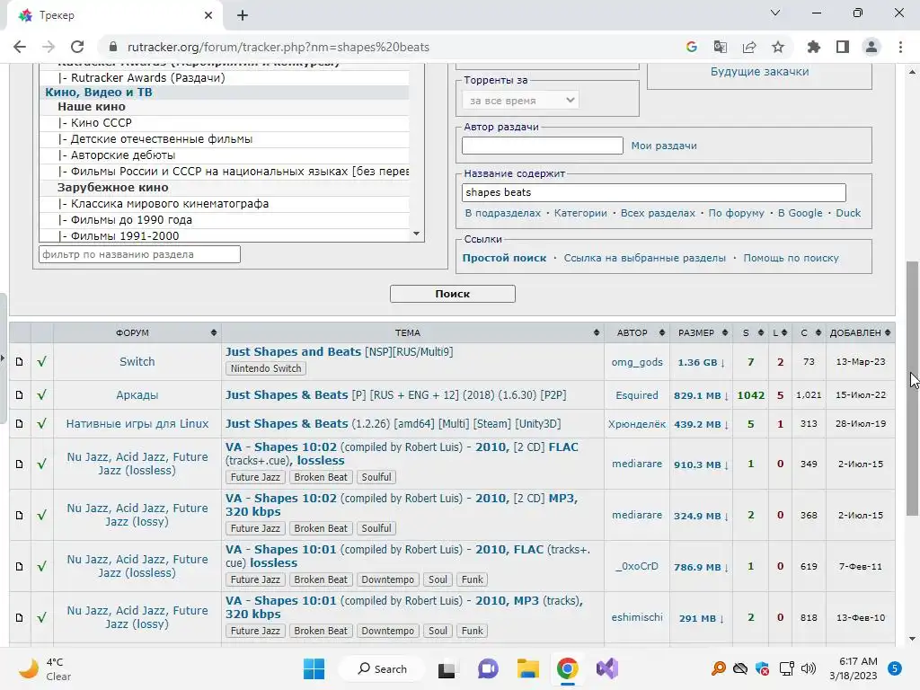Sort results by РАЗМЕР column arrows

click(725, 332)
